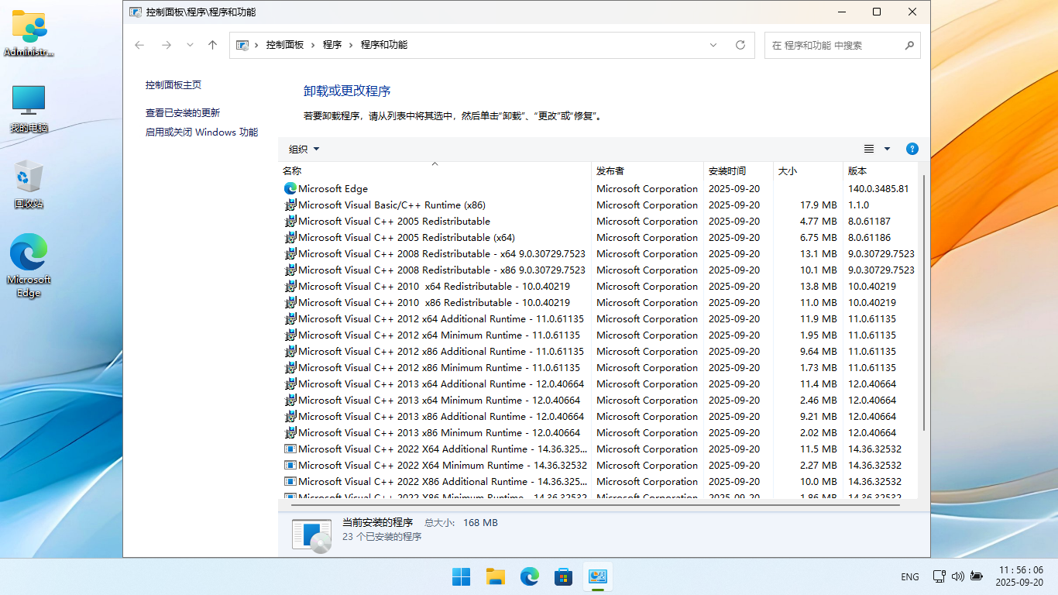1058x595 pixels.
Task: Click the 17.9 MB size cell
Action: click(819, 205)
